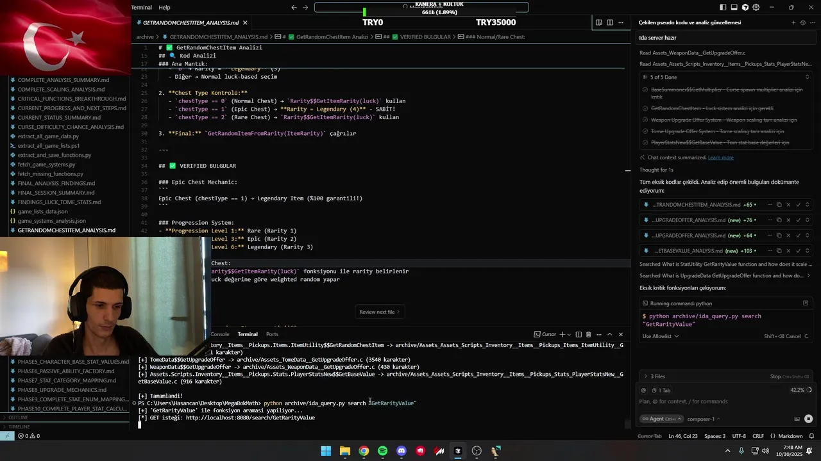The image size is (821, 461).
Task: Open context usage 42.2% indicator
Action: [x=801, y=390]
